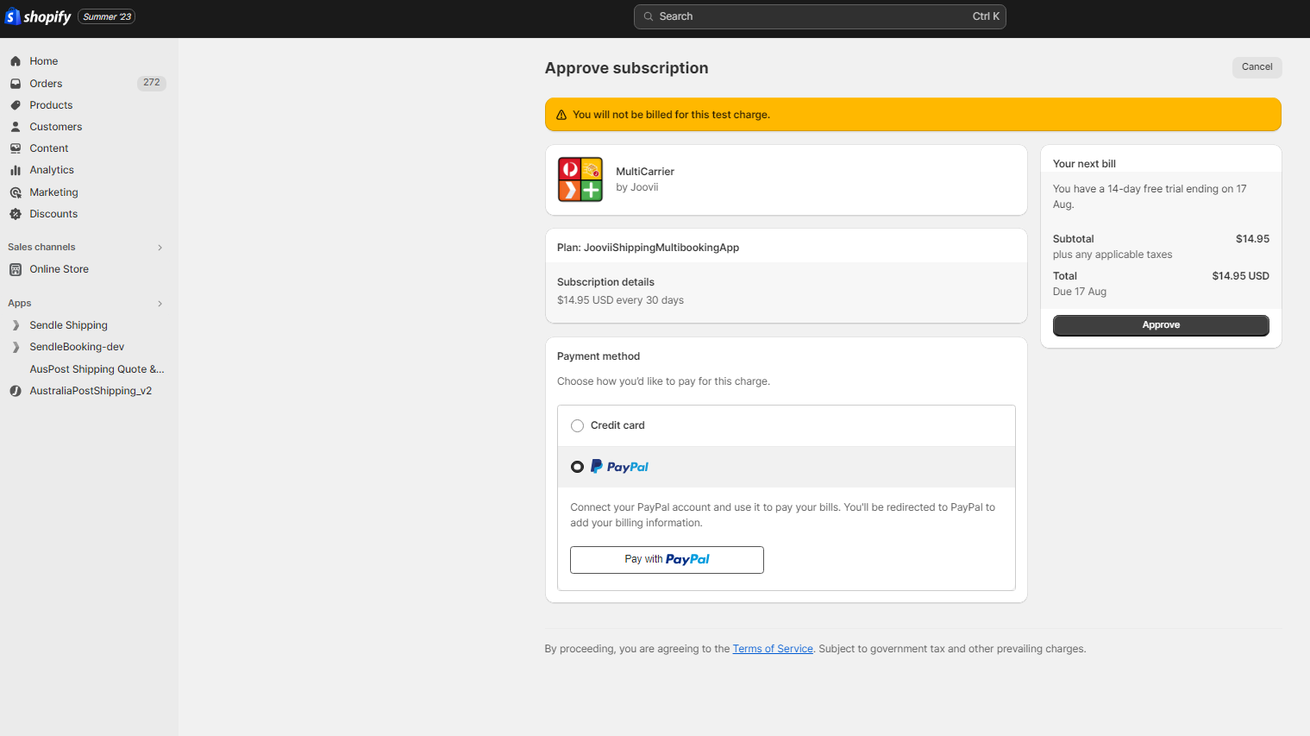Select the Credit card payment option

tap(577, 425)
